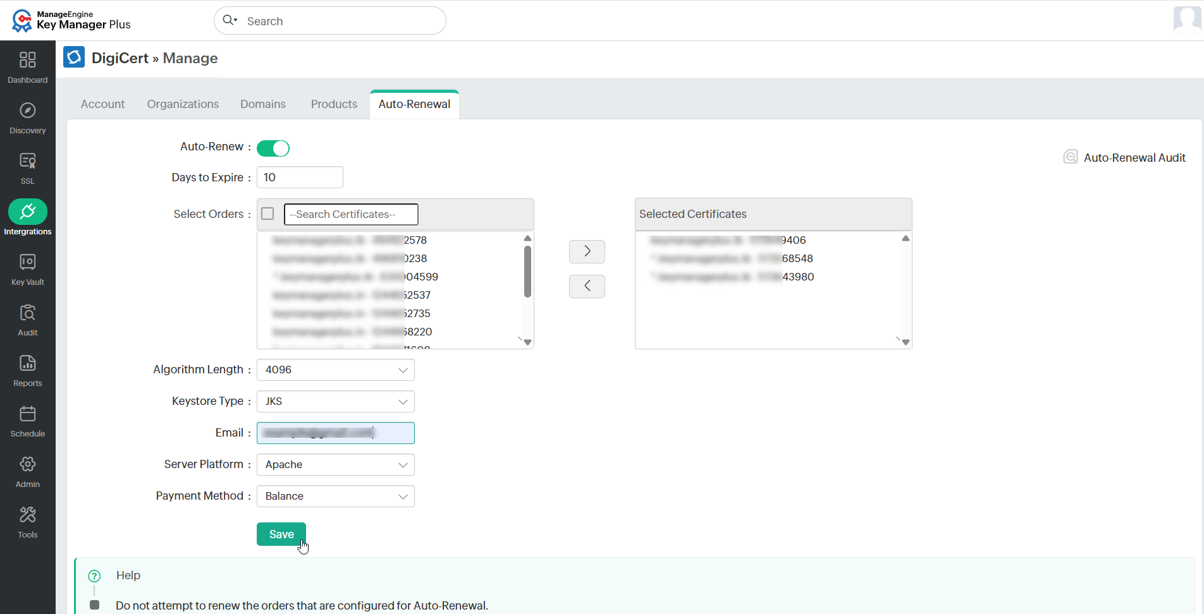Remove certificate with left arrow button
Viewport: 1204px width, 614px height.
click(x=587, y=286)
